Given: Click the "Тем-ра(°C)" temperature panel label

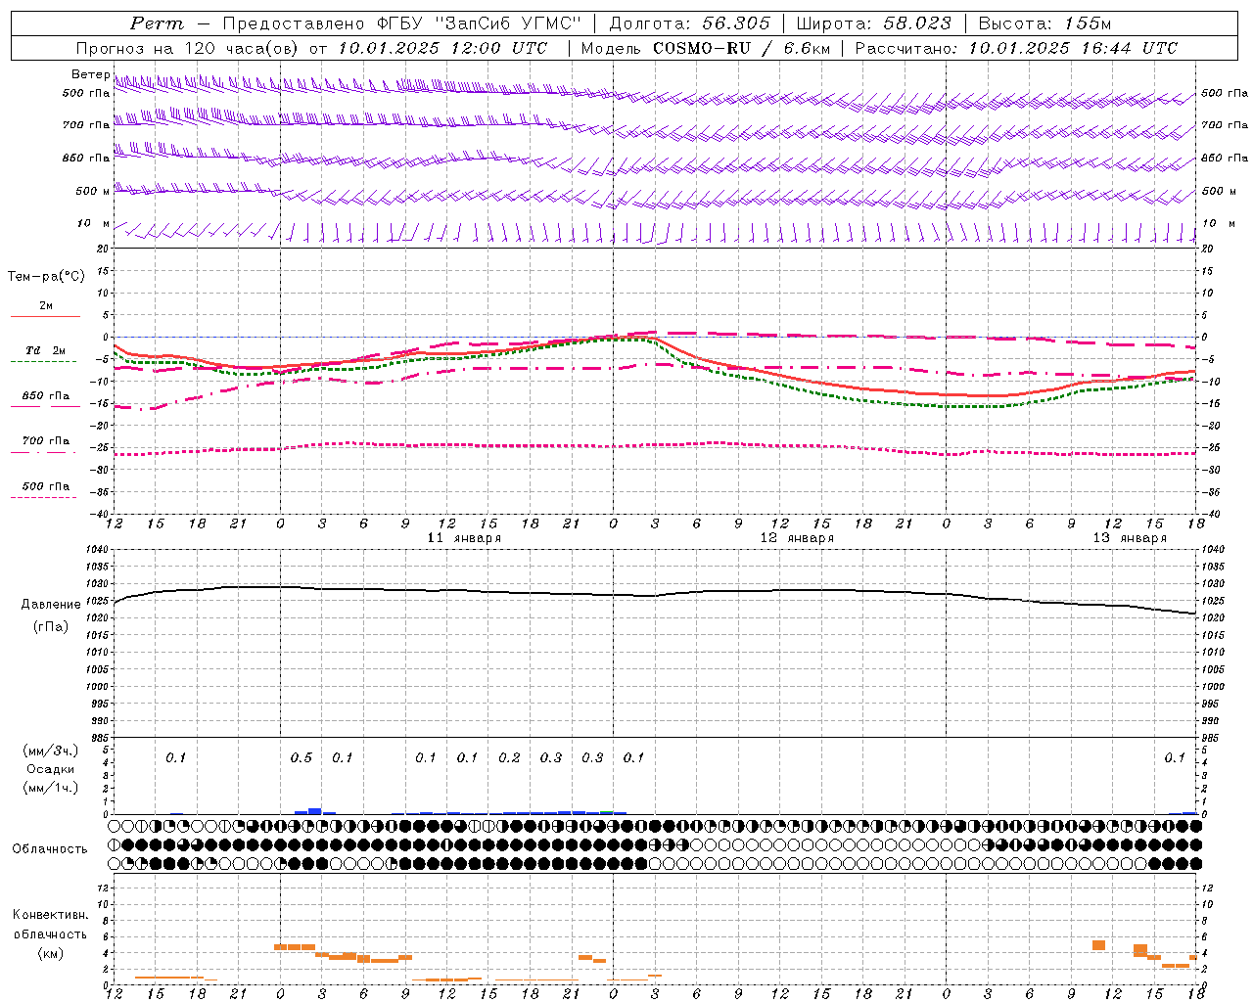Looking at the screenshot, I should pyautogui.click(x=46, y=277).
